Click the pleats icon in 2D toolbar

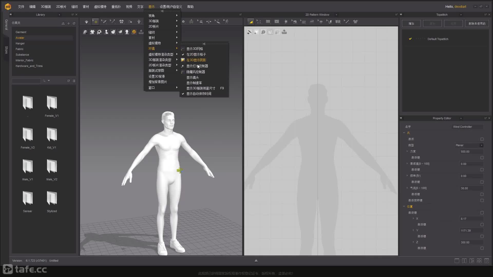point(338,22)
